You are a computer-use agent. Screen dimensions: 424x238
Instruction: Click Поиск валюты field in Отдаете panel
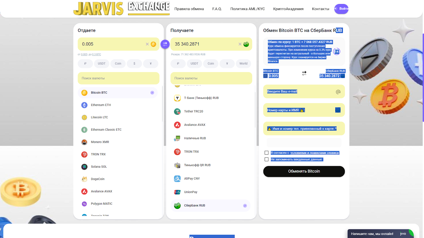118,78
